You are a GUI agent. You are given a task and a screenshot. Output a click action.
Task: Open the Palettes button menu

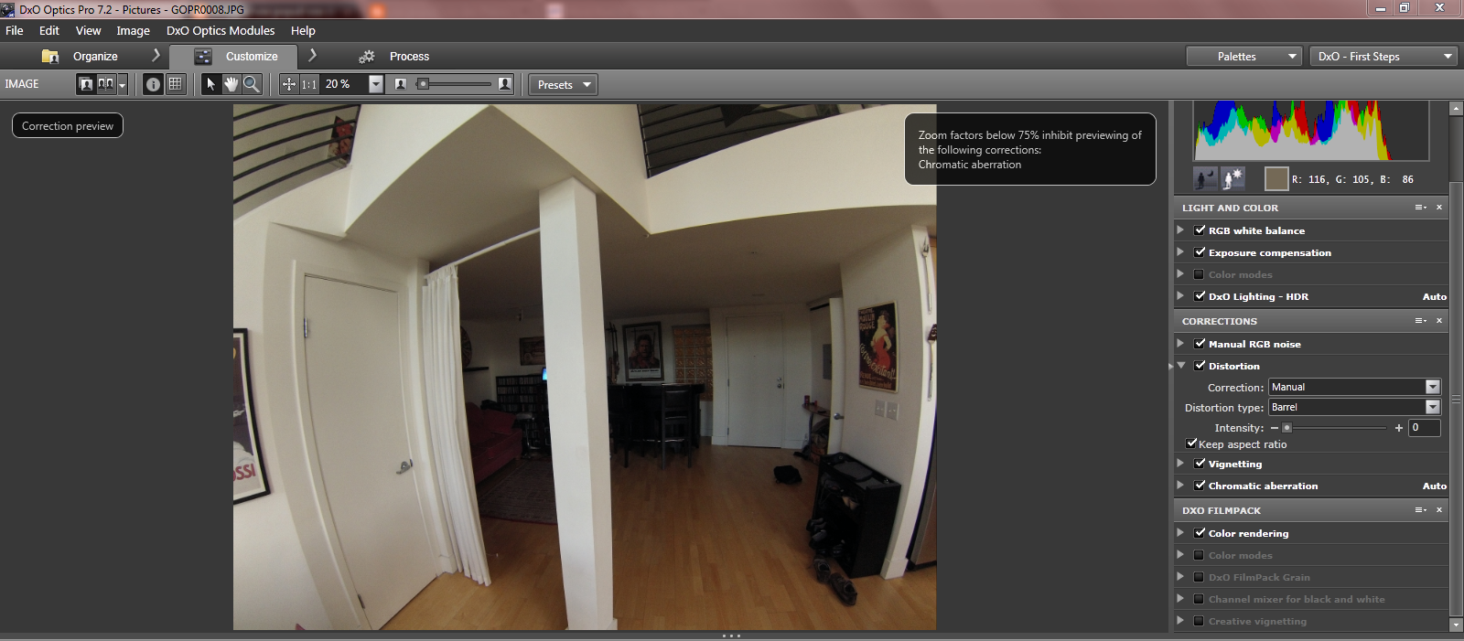(x=1244, y=56)
